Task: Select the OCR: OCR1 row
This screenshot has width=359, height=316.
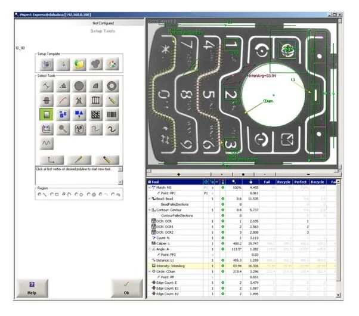Action: [242, 227]
